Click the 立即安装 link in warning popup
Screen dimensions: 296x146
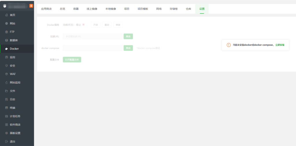[280, 45]
